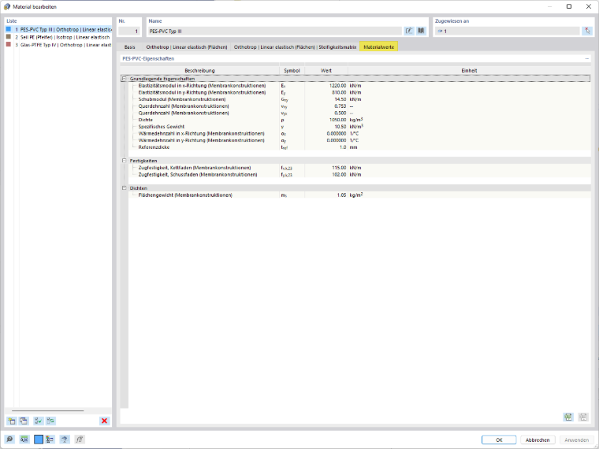Click the Wärmedehnzahl in x-Richtung row label
This screenshot has width=599, height=449.
201,134
